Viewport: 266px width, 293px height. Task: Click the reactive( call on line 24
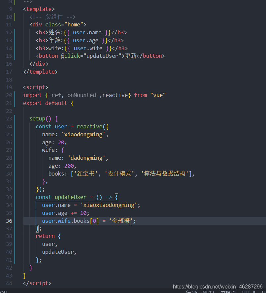(91, 127)
